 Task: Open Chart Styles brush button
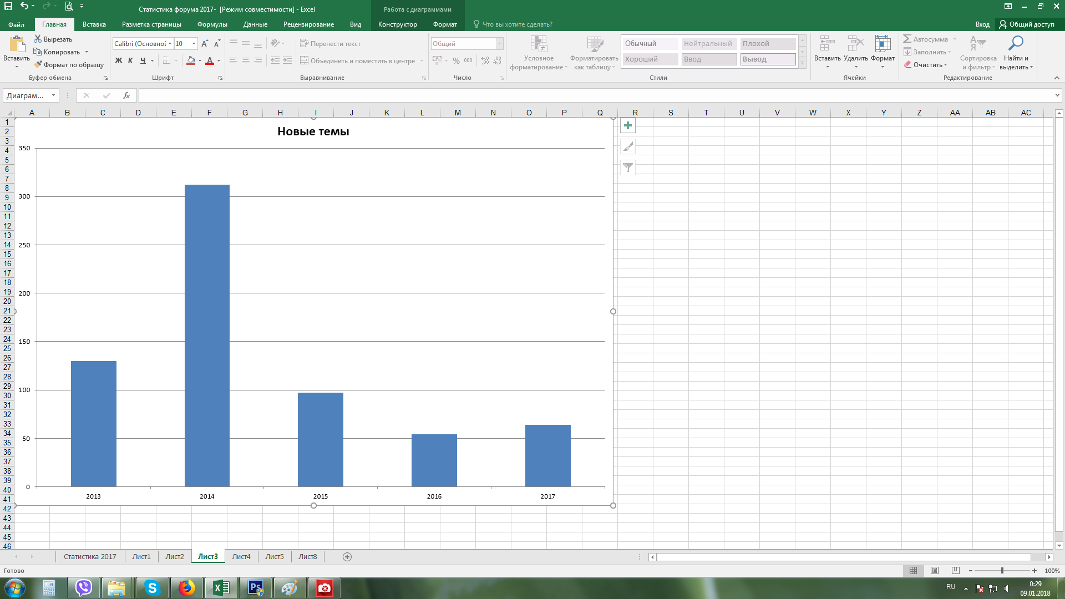click(x=628, y=146)
